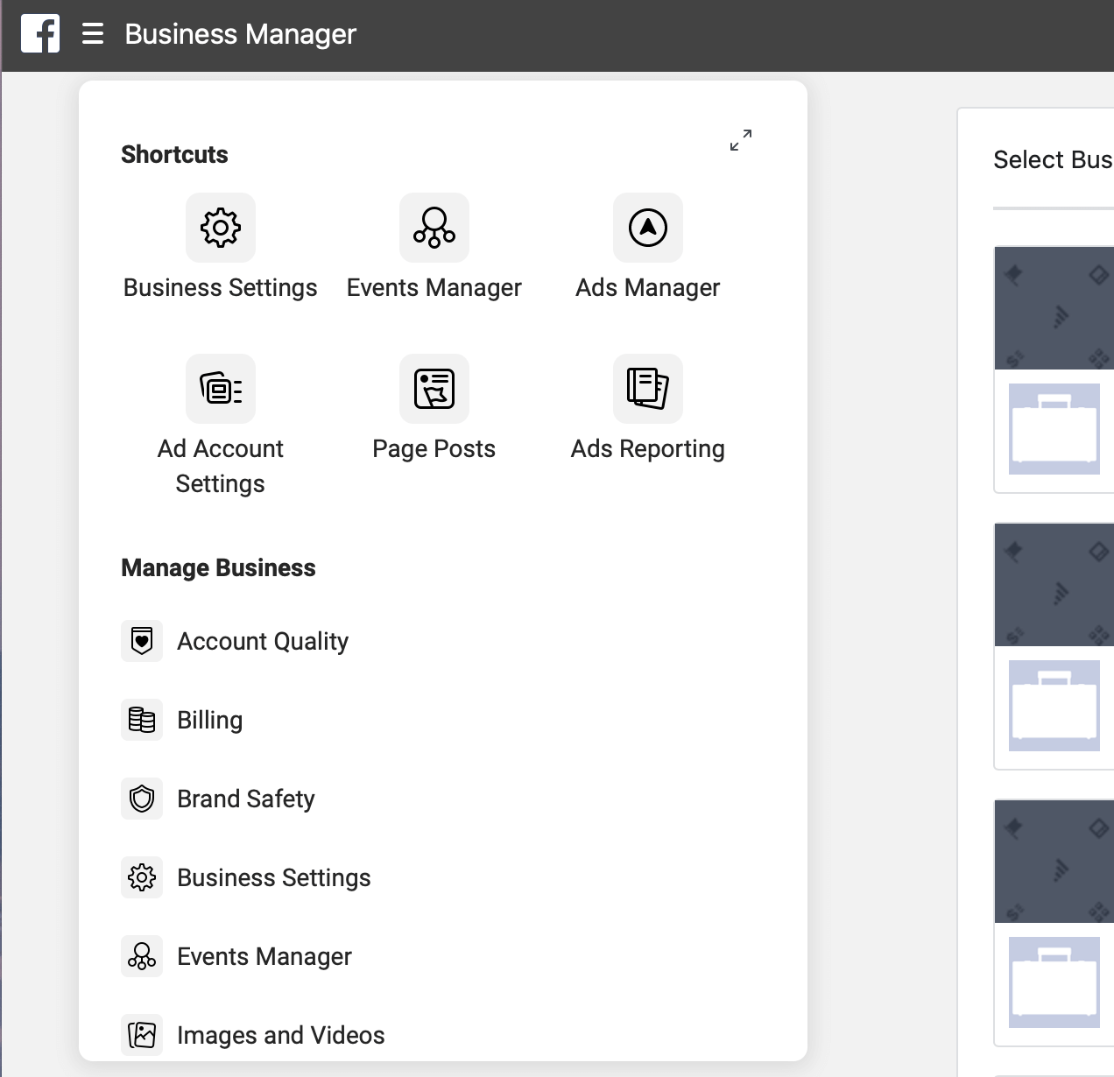Open the Events Manager shortcut
Screen dimensions: 1114x1077
tap(434, 228)
